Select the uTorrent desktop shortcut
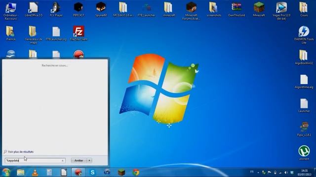This screenshot has width=316, height=177. pos(304,153)
